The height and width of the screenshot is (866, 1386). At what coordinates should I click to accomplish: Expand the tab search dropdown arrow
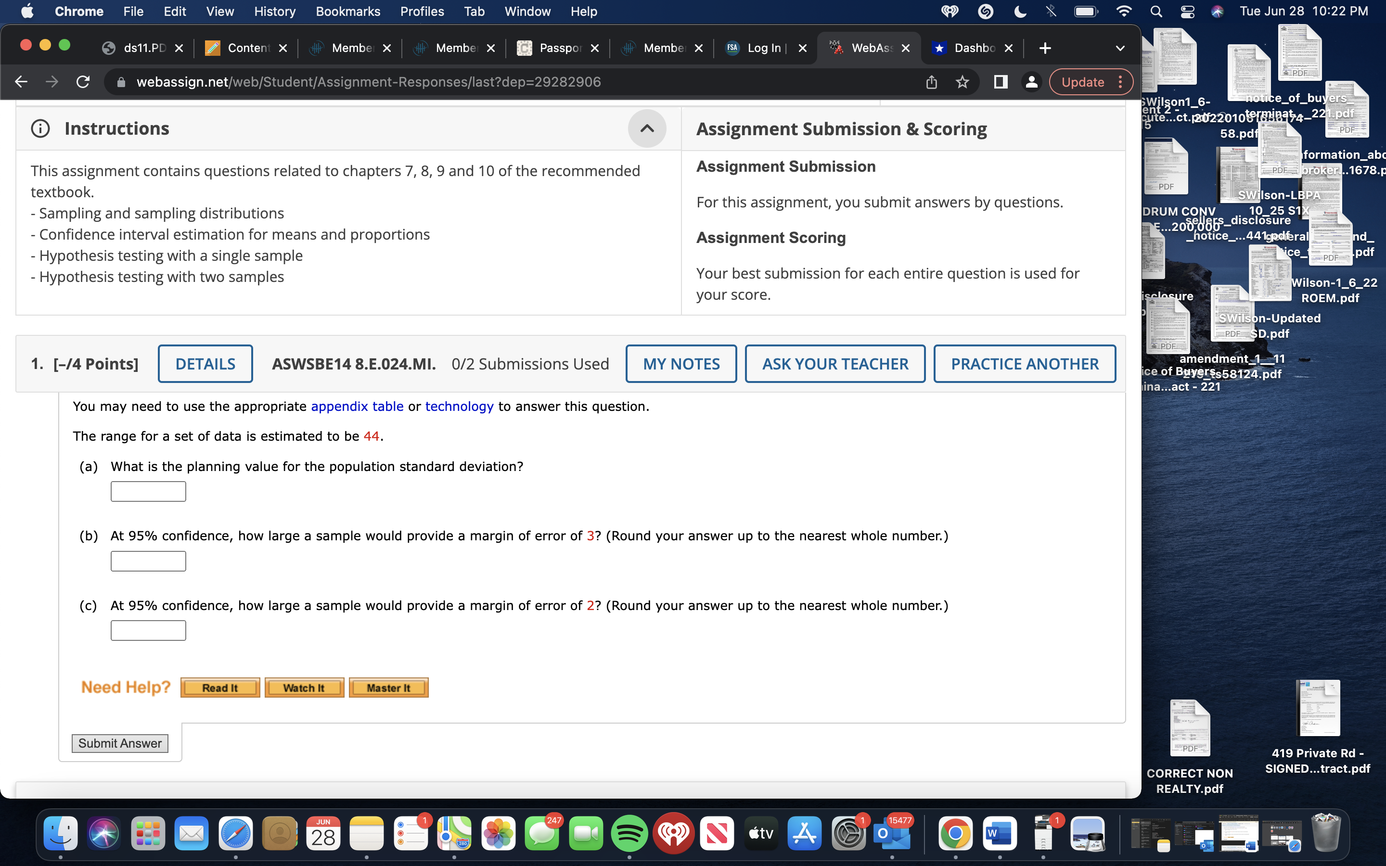[1120, 48]
